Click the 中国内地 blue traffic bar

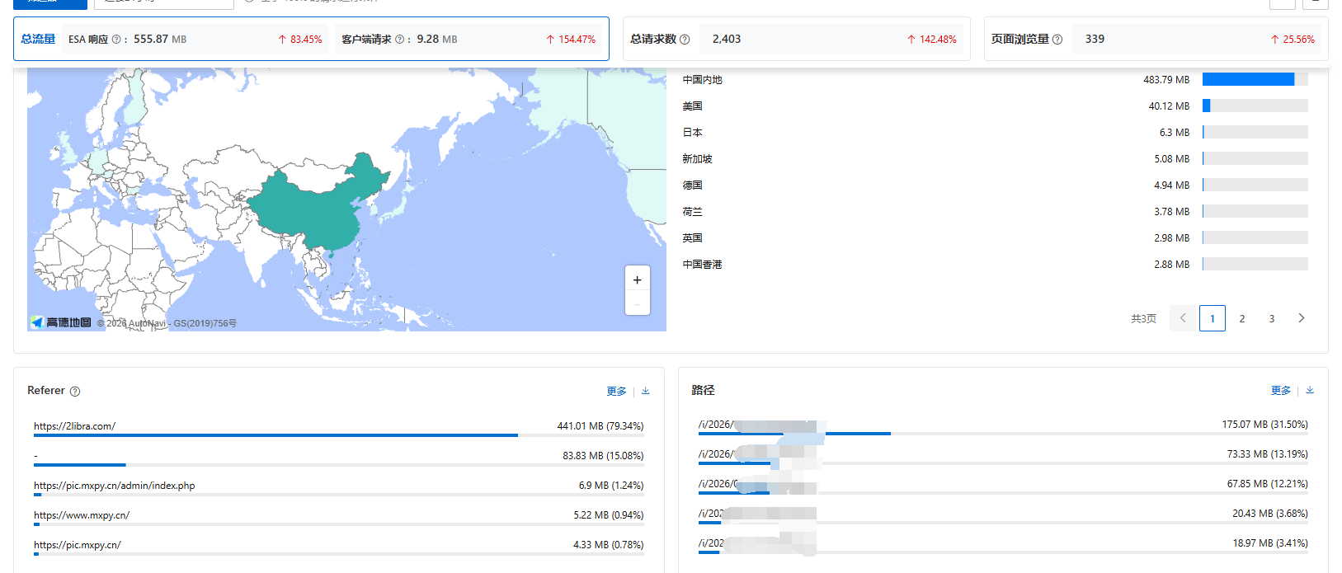click(1248, 79)
